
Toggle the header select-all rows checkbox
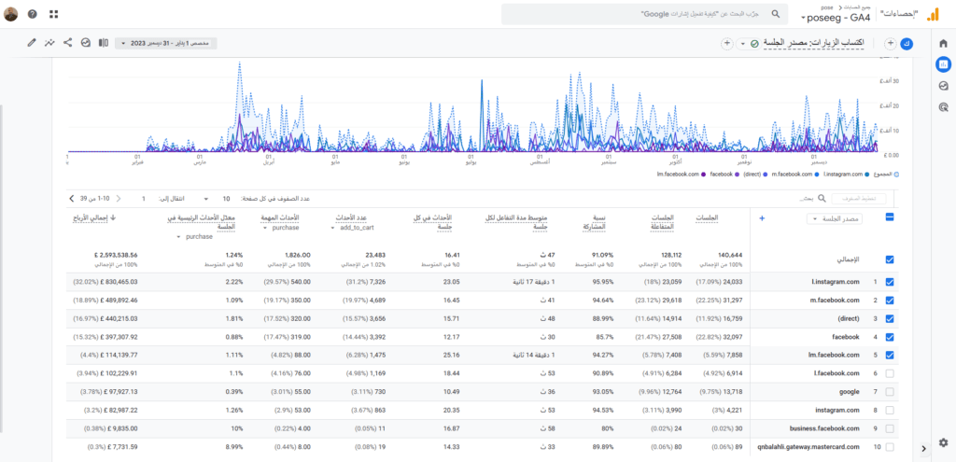click(890, 217)
